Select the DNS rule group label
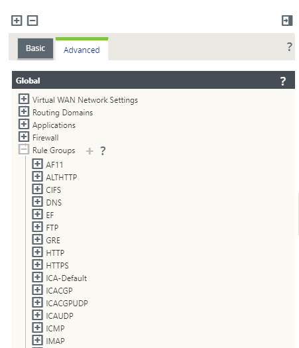The width and height of the screenshot is (299, 348). [x=54, y=203]
